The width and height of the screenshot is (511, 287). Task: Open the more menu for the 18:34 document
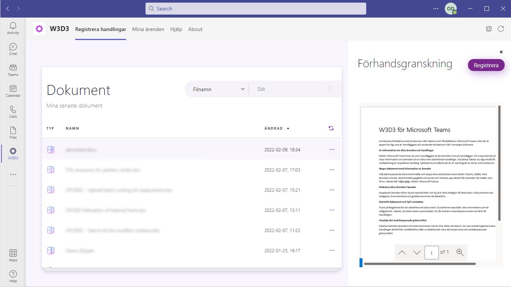click(332, 149)
